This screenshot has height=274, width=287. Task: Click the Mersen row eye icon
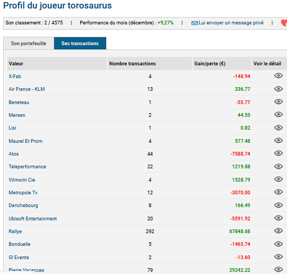point(279,115)
